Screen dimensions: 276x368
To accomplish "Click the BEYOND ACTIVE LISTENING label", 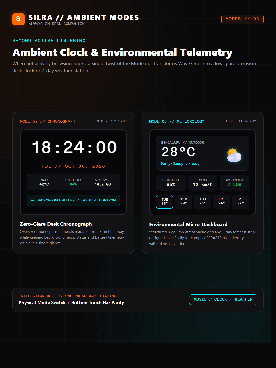I will (x=49, y=41).
